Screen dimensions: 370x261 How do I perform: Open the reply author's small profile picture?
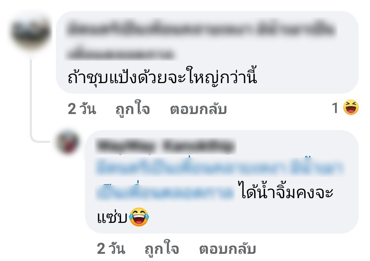coord(68,143)
